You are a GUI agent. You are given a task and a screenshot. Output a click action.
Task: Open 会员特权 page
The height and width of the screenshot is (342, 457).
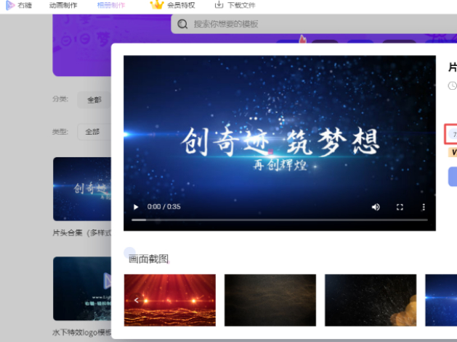pyautogui.click(x=181, y=5)
